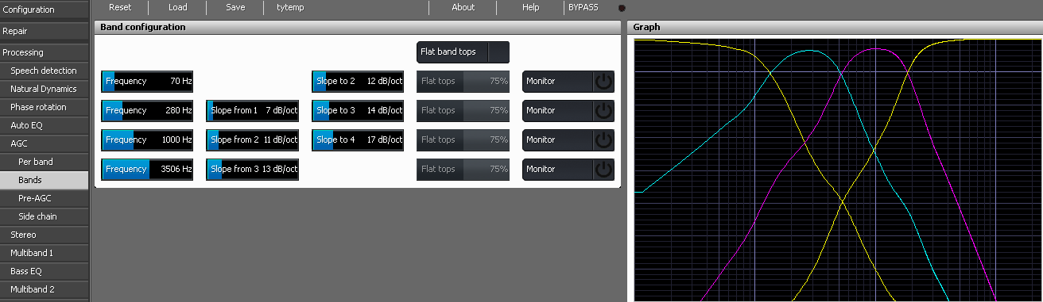The width and height of the screenshot is (1043, 302).
Task: Click second band's Flat tops 75% slider
Action: tap(463, 110)
